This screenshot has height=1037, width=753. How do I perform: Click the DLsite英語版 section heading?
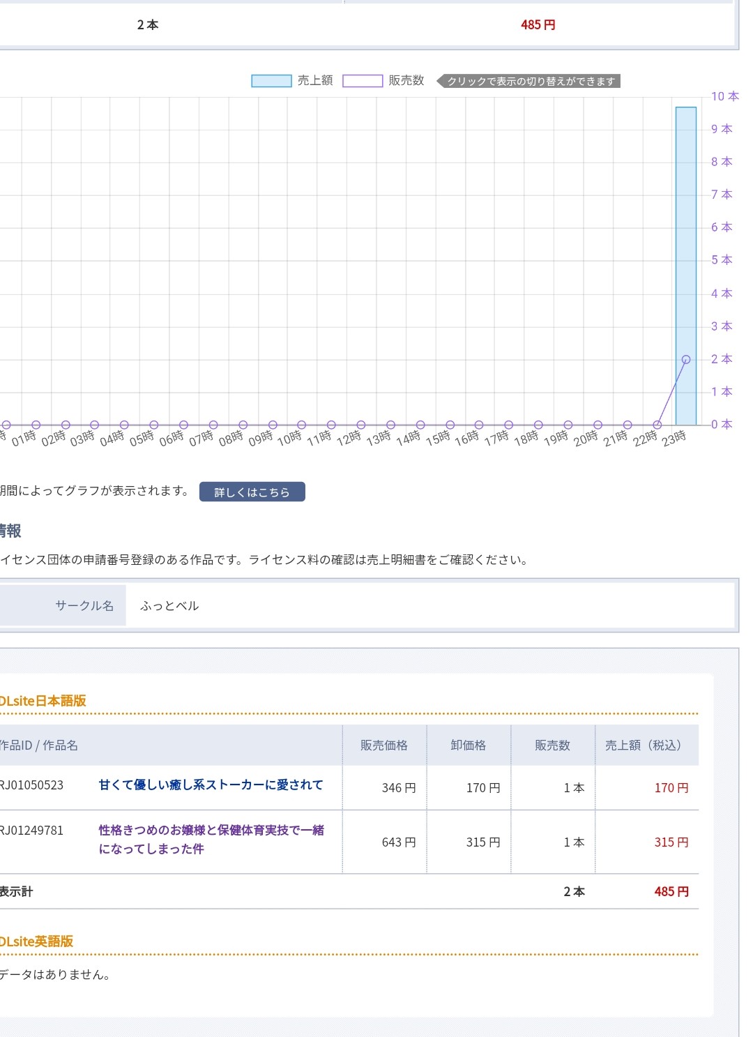pyautogui.click(x=36, y=941)
